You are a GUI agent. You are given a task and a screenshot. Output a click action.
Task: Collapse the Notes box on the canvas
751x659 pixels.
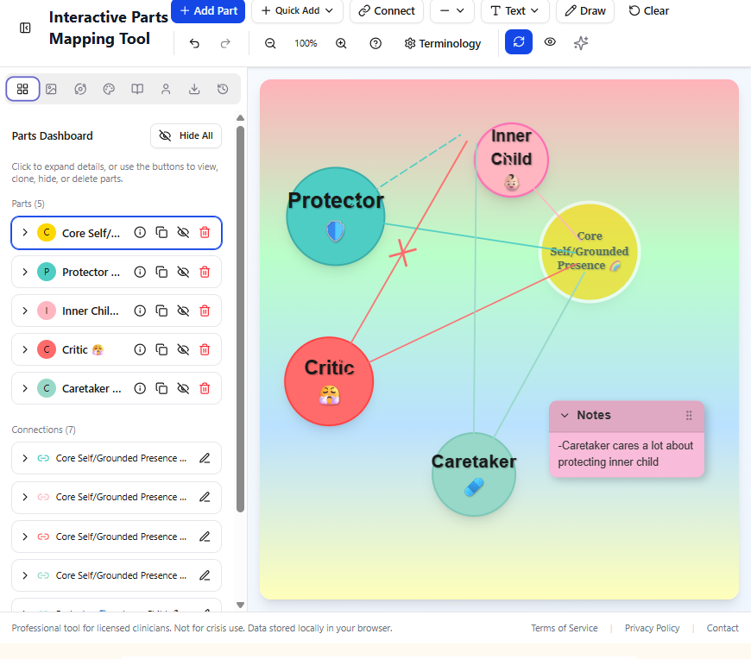tap(565, 415)
